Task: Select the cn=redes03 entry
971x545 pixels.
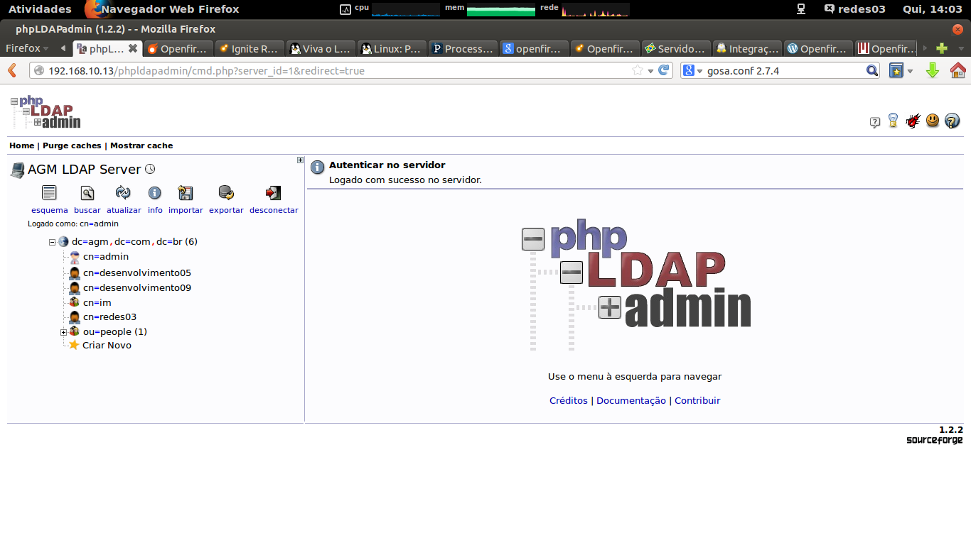Action: tap(109, 317)
